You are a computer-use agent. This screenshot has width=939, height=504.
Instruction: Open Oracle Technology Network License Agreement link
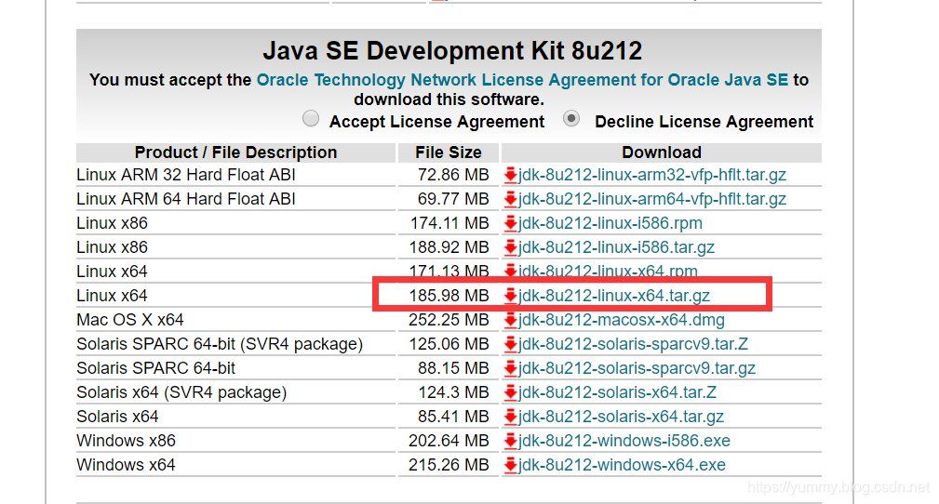(x=522, y=80)
